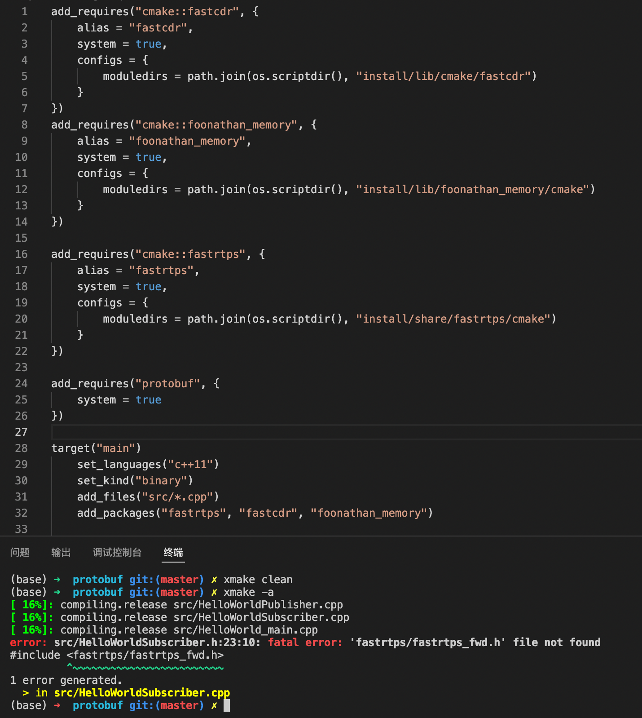Click '#include <fastrtps/fastrtps_fwd.h>' terminal line
This screenshot has height=718, width=642.
[x=117, y=655]
